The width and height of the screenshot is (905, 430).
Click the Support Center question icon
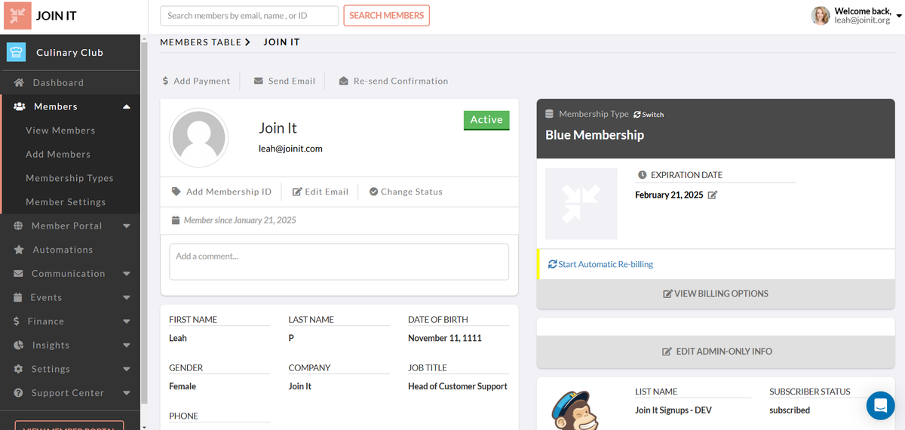(x=18, y=393)
